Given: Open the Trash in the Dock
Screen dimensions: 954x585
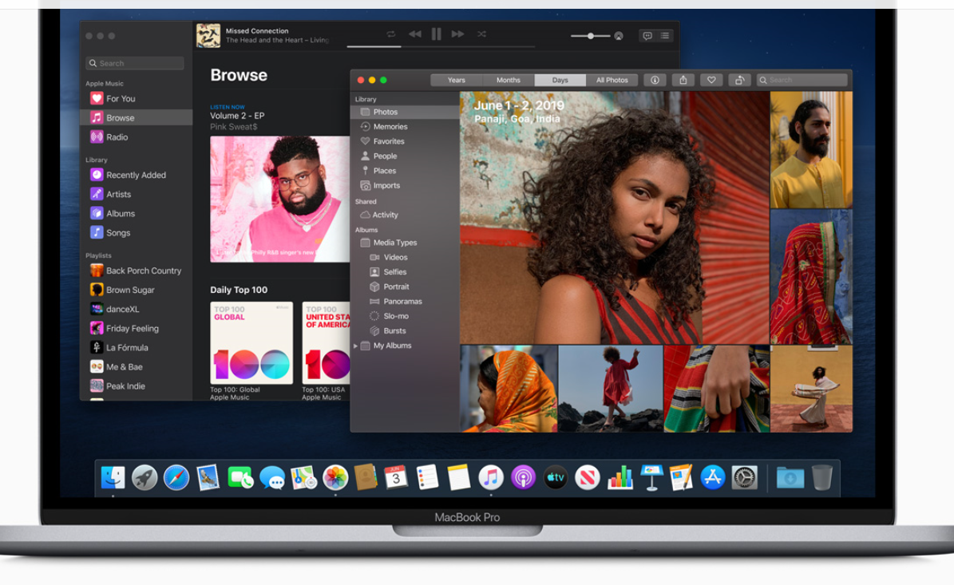Looking at the screenshot, I should pyautogui.click(x=822, y=477).
